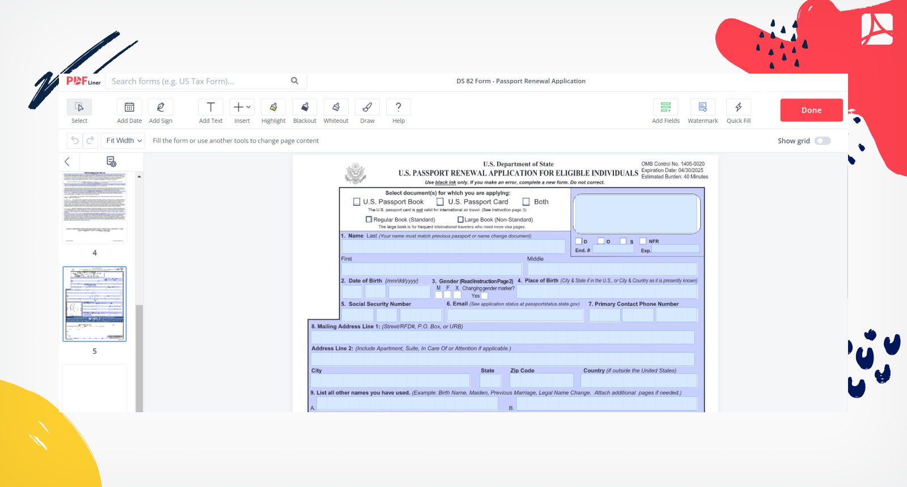Activate the Highlight tool
The height and width of the screenshot is (487, 907).
[273, 108]
